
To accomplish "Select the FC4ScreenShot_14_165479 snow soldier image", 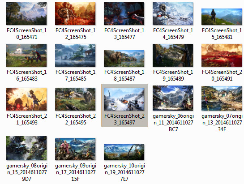I will 173,13.
